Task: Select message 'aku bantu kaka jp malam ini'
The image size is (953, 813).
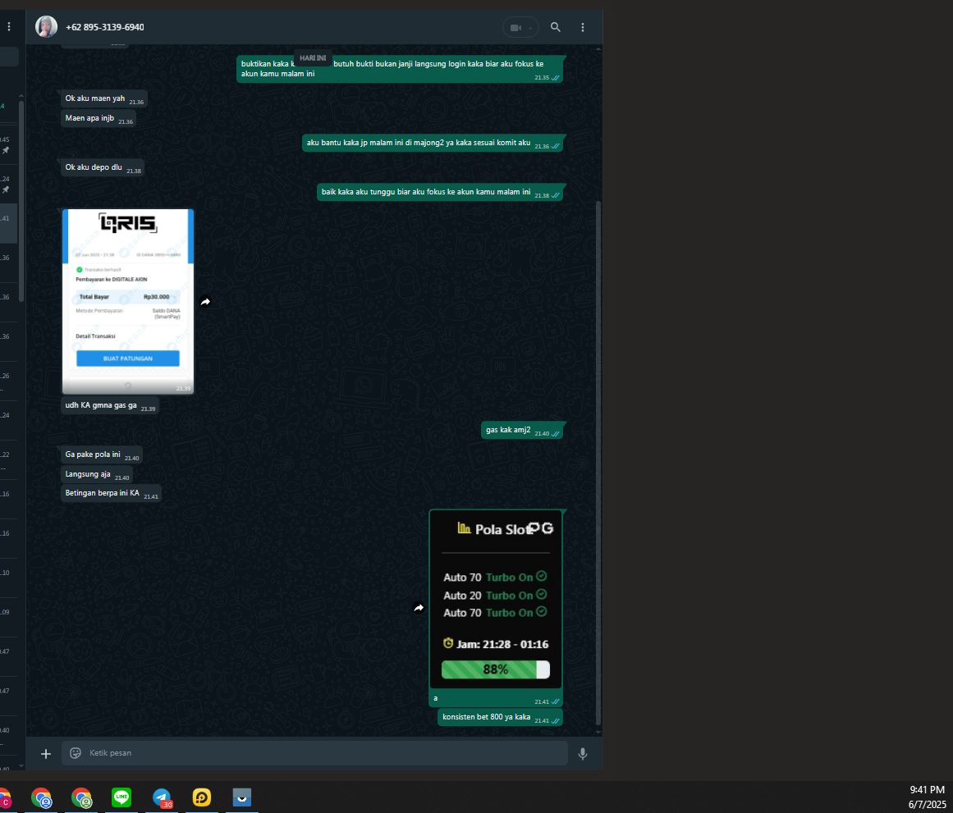Action: click(x=433, y=143)
